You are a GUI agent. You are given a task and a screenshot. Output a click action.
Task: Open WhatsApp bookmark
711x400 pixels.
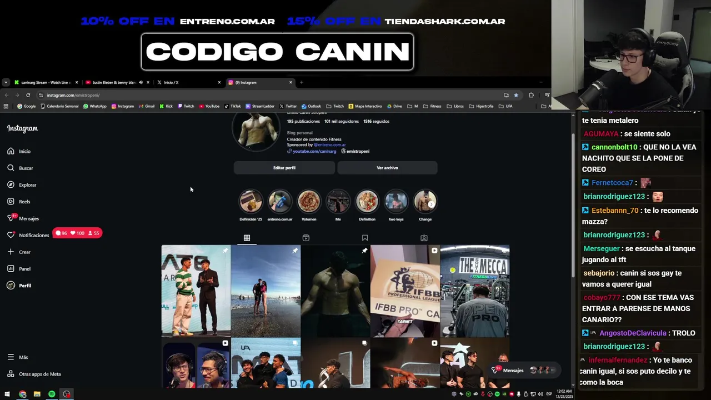click(94, 106)
